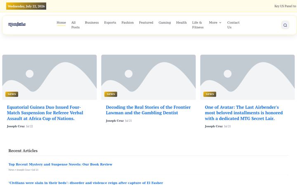Click NEWS badge on Frontier Lawman card

pos(111,94)
